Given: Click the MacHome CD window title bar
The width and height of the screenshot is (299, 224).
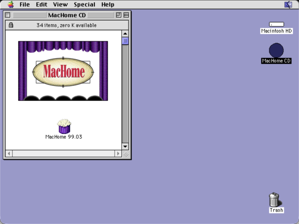Looking at the screenshot, I should [67, 15].
